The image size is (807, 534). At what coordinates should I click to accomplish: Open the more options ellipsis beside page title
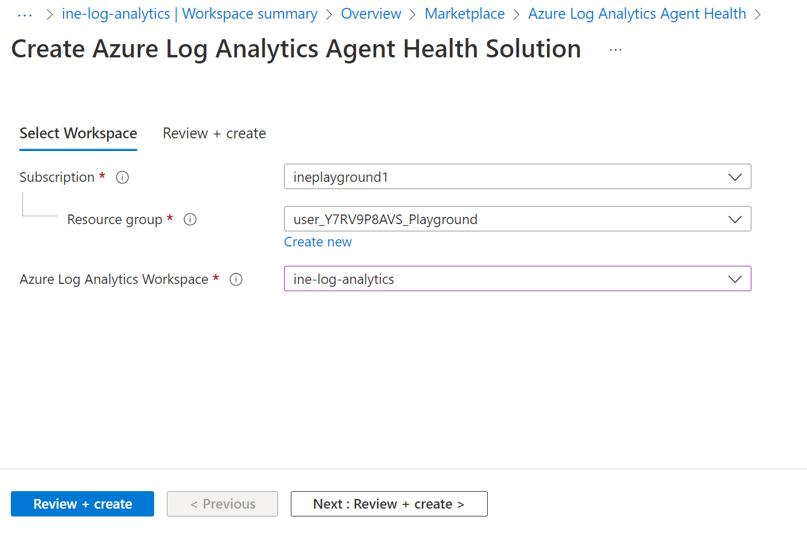click(615, 50)
